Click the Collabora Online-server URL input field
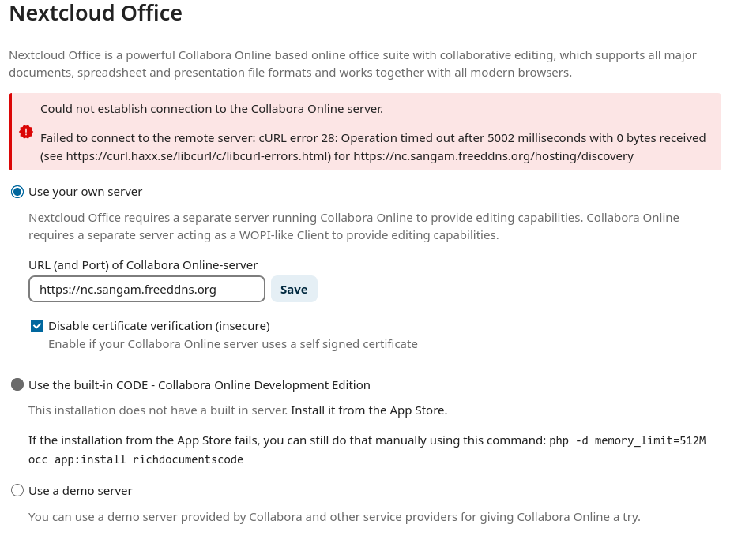Screen dimensions: 730x558 click(146, 289)
